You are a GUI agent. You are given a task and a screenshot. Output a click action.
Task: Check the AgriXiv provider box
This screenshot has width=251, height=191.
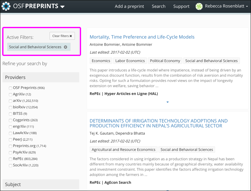10,94
